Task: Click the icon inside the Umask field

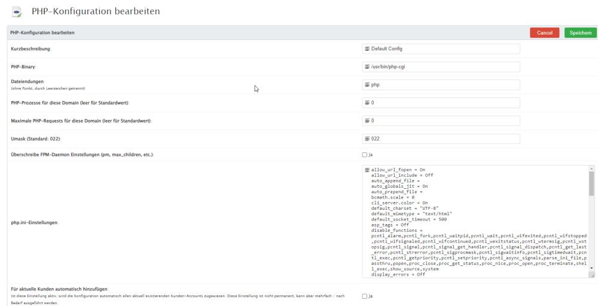Action: (367, 139)
